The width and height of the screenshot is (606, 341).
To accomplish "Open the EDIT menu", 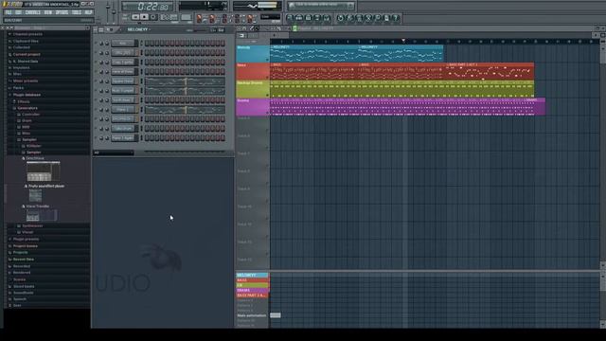I will [18, 12].
